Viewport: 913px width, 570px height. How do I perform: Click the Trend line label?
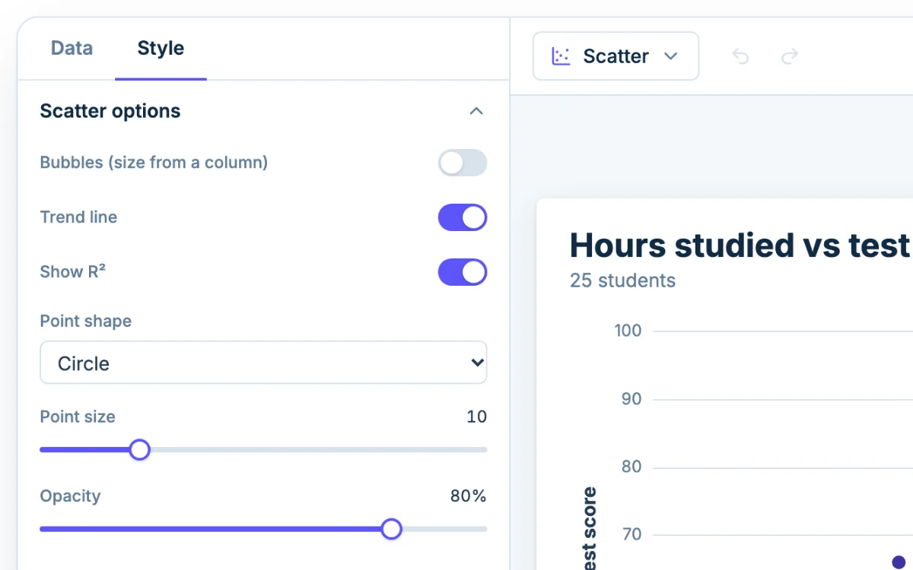click(x=78, y=217)
